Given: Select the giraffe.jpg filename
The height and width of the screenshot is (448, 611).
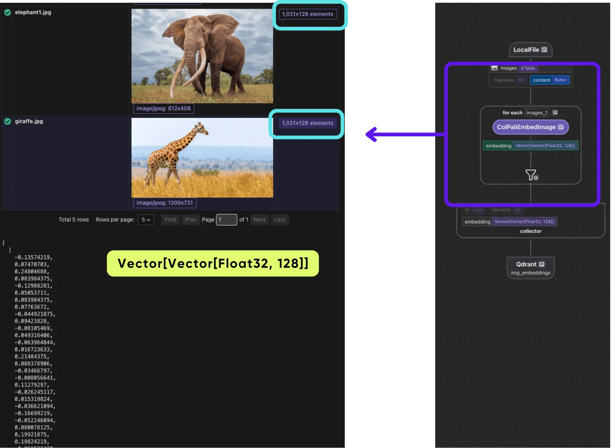Looking at the screenshot, I should pyautogui.click(x=29, y=121).
